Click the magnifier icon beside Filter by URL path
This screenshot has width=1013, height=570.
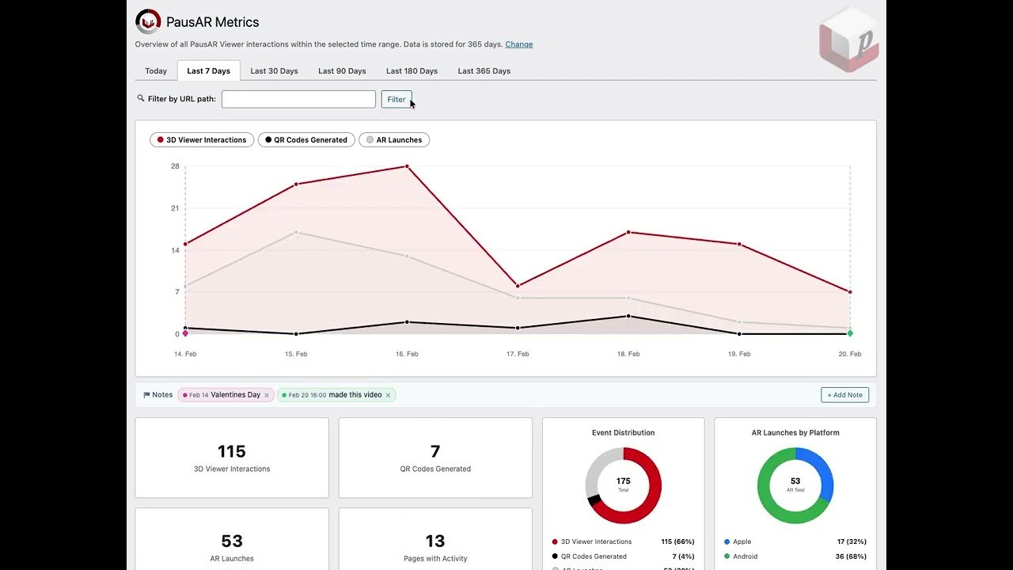141,99
